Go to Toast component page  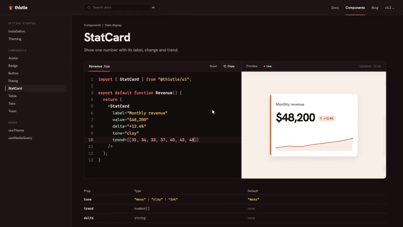coord(12,111)
